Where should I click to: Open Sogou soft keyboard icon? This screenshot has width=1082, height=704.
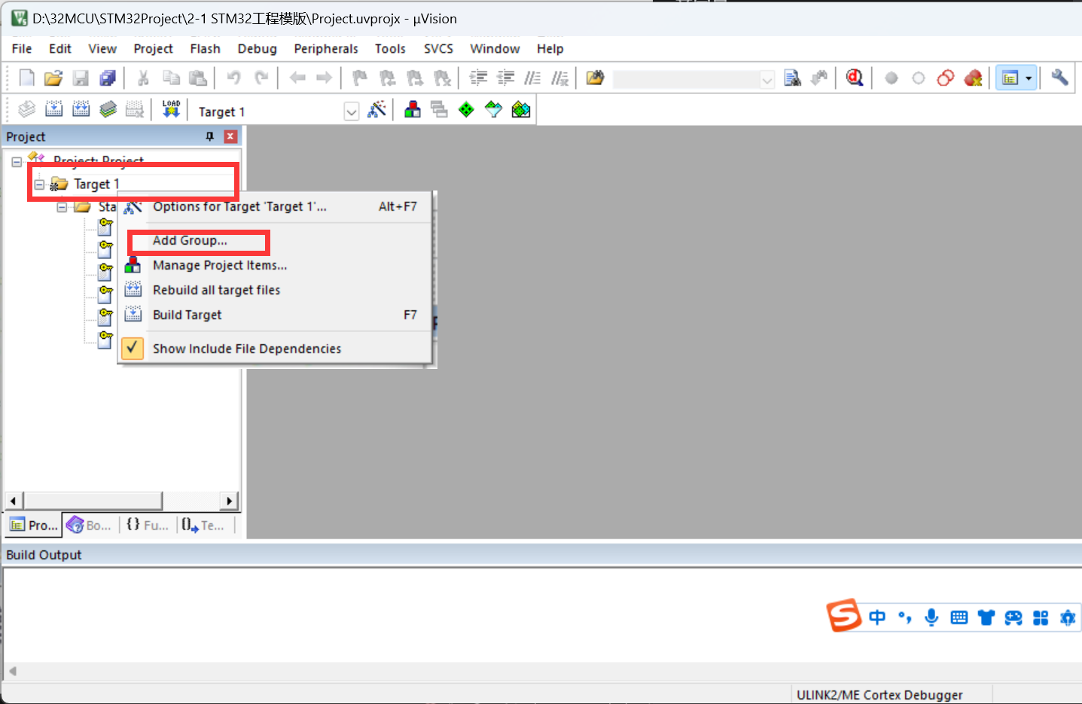pos(959,617)
